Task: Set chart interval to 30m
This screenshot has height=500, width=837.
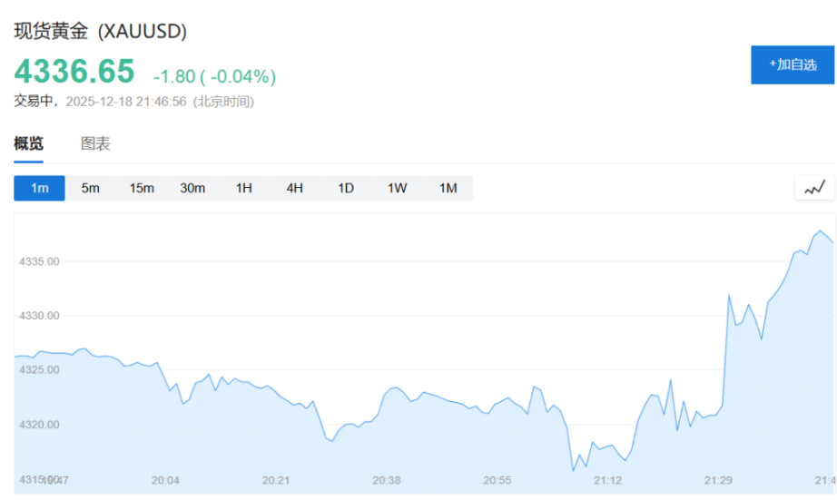Action: [x=192, y=188]
